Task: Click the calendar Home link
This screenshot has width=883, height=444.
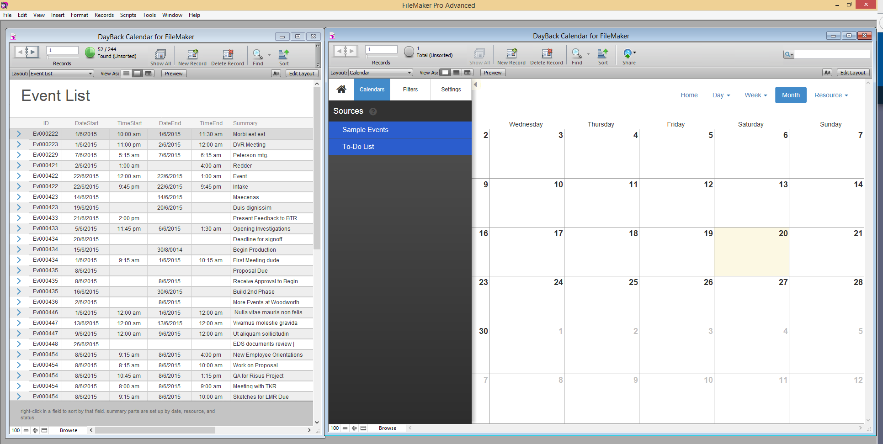Action: click(x=689, y=95)
